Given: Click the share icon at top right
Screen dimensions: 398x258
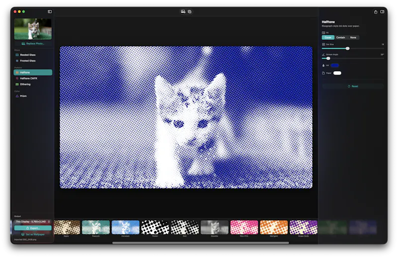Looking at the screenshot, I should (376, 11).
